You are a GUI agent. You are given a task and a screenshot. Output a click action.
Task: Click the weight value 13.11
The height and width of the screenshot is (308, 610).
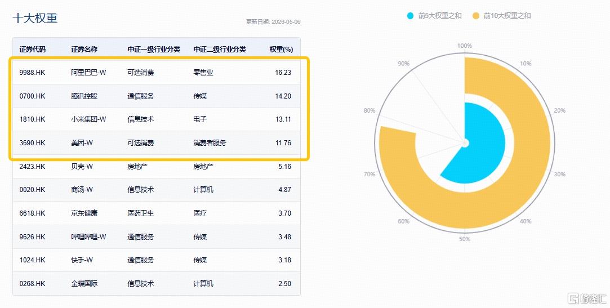point(283,119)
